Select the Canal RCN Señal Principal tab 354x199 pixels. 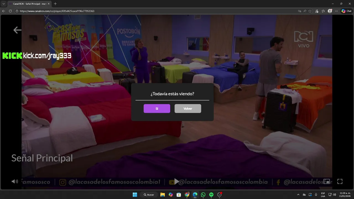tap(29, 4)
